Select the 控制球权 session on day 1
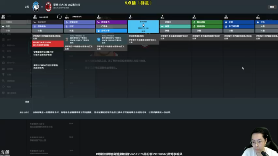The image size is (278, 156). 80,22
